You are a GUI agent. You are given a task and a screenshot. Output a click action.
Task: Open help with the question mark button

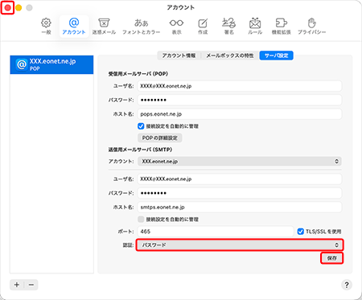coord(347,285)
